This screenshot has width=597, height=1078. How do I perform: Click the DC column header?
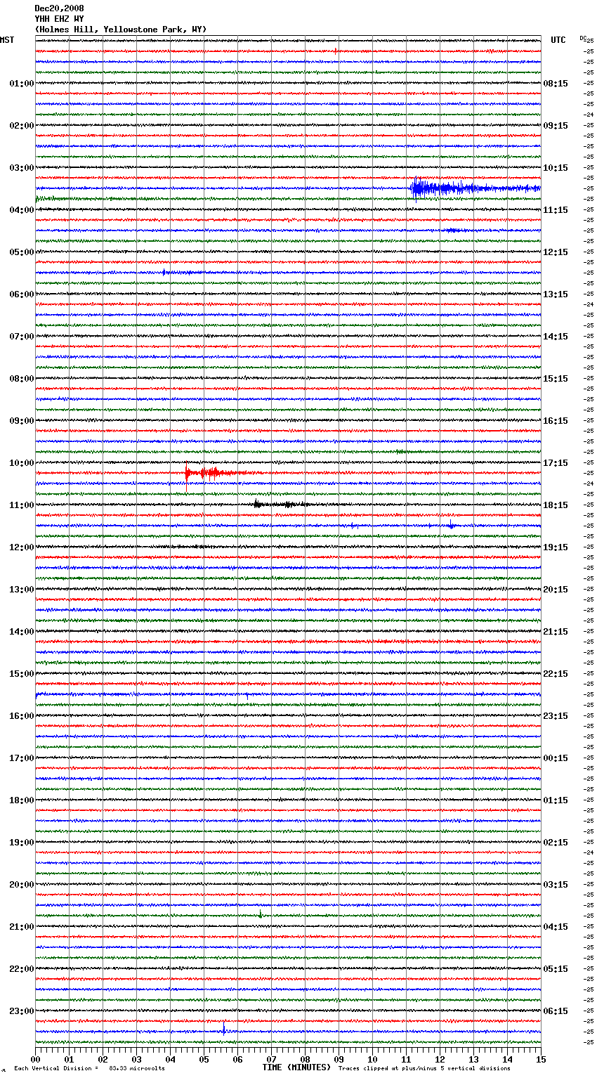click(x=583, y=38)
